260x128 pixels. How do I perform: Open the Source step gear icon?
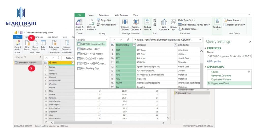pyautogui.click(x=249, y=72)
